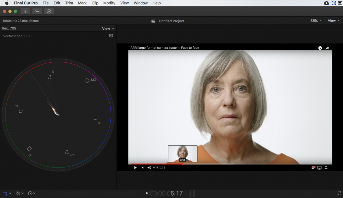Open the scope layout chooser icon
This screenshot has height=198, width=343.
click(x=111, y=36)
